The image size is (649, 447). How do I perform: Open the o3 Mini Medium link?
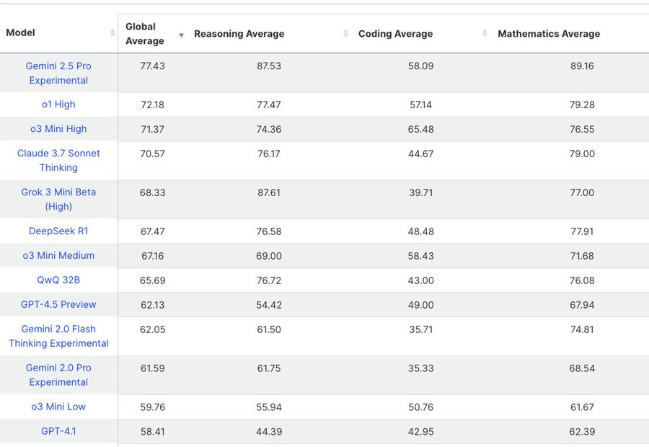tap(58, 256)
